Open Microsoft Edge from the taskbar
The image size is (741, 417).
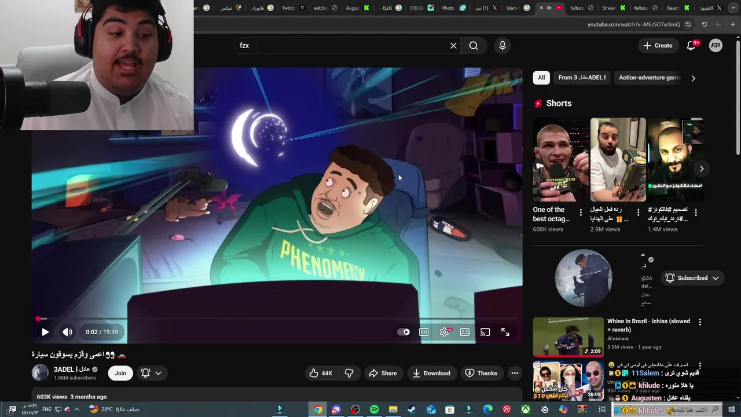click(487, 409)
